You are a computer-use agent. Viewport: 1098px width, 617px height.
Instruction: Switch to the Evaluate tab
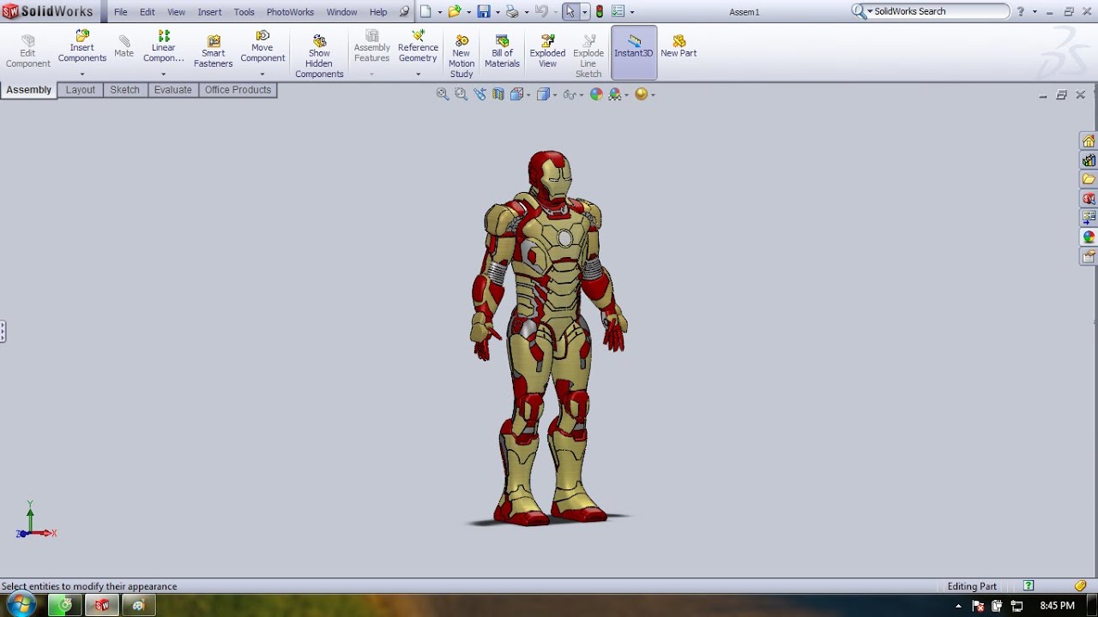click(x=173, y=90)
